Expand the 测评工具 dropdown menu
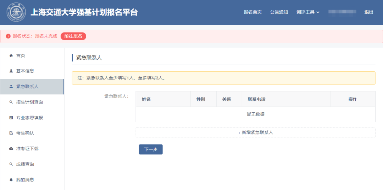383x190 pixels. [x=308, y=12]
